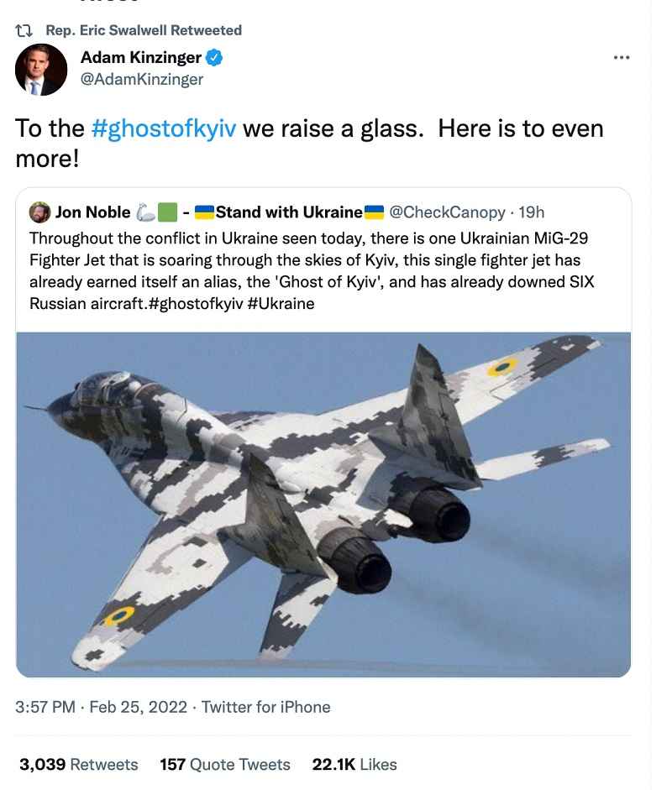Click the green square emoji in quoted name
672x790 pixels.
click(x=167, y=212)
